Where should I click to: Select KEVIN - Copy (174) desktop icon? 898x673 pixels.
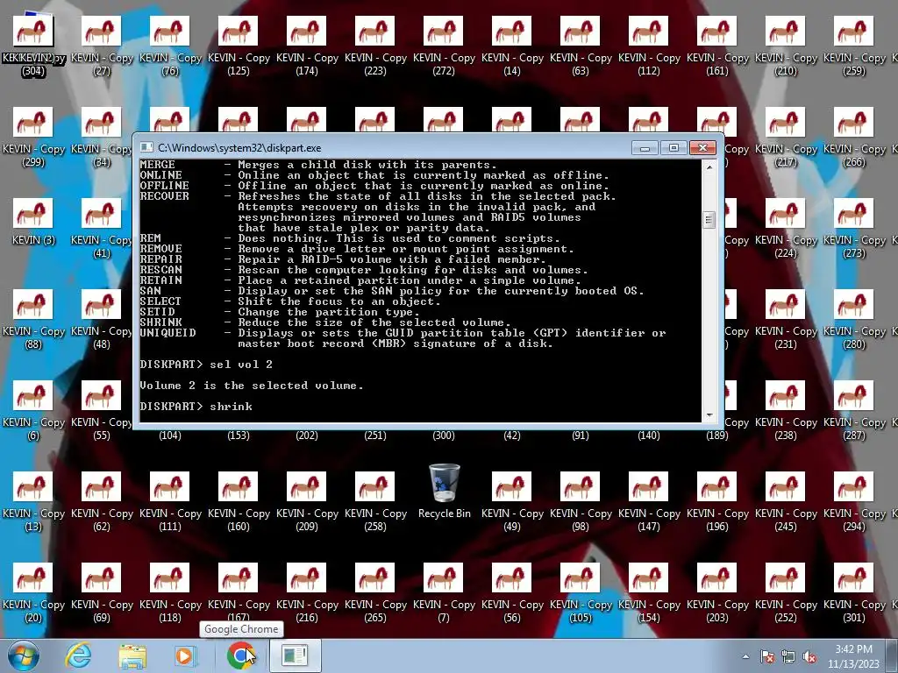coord(306,46)
